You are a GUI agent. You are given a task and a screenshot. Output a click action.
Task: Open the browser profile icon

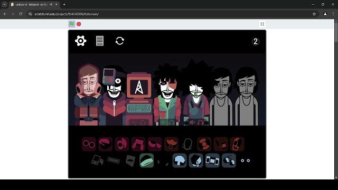(325, 14)
